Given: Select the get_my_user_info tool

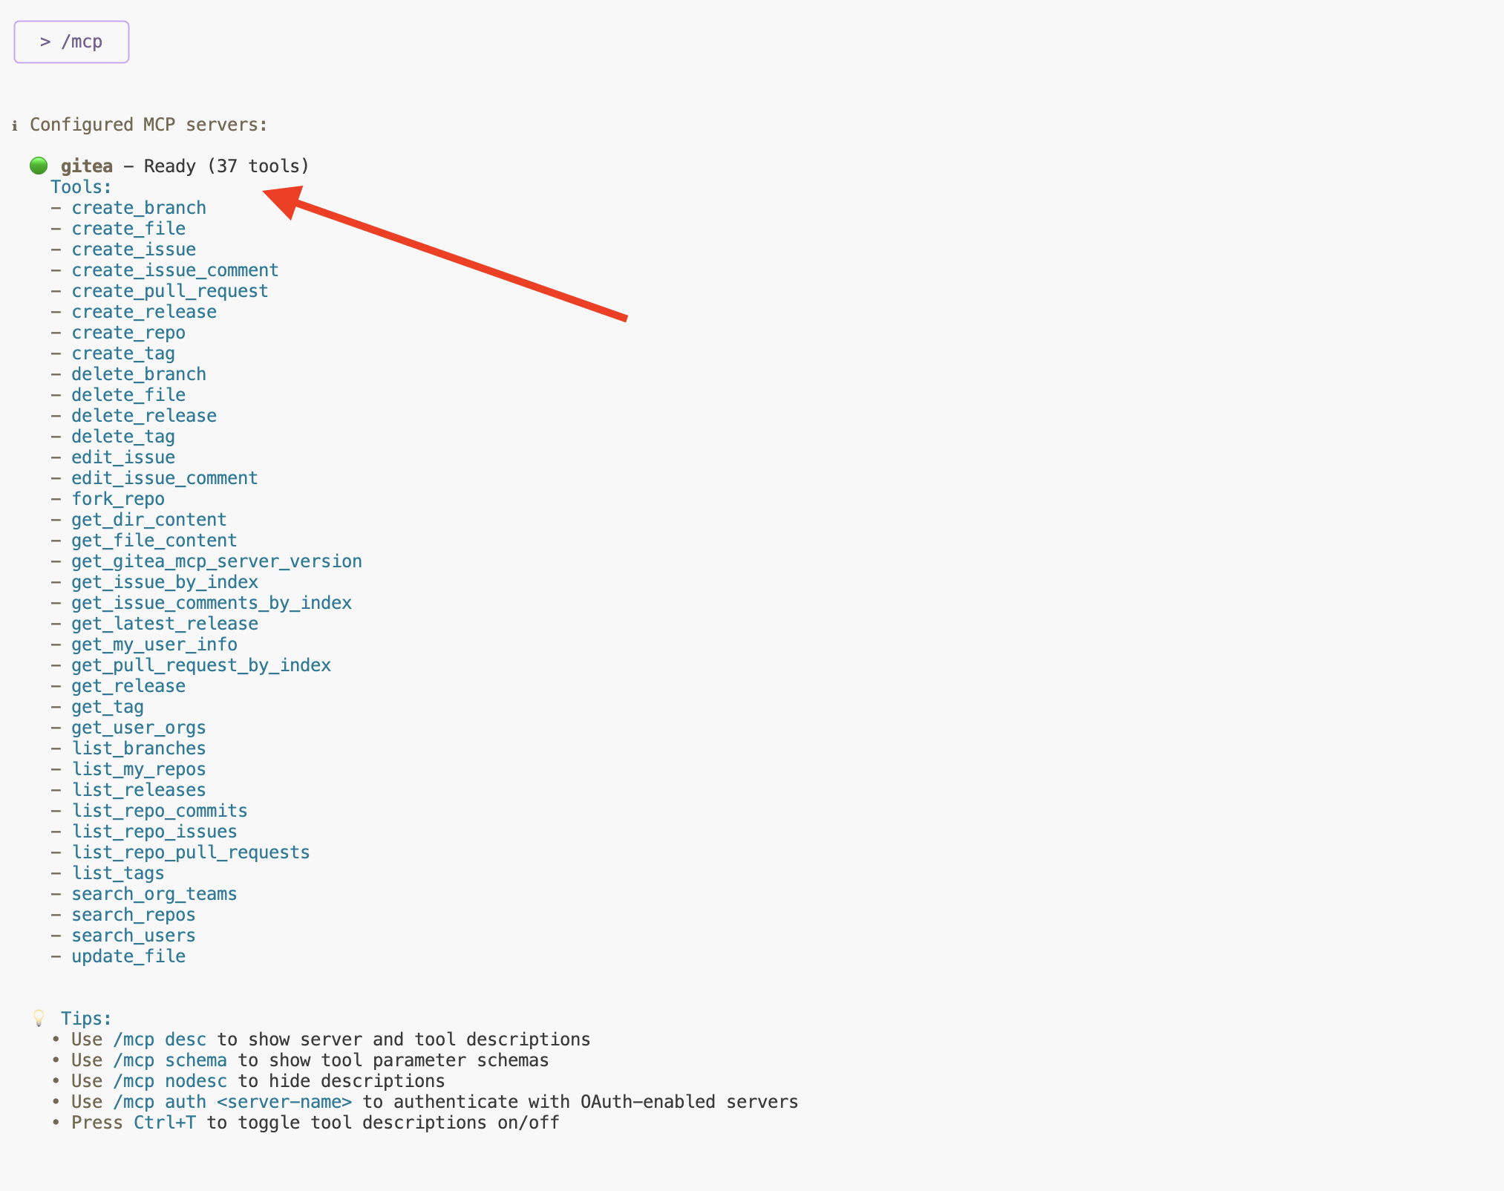Looking at the screenshot, I should click(154, 645).
